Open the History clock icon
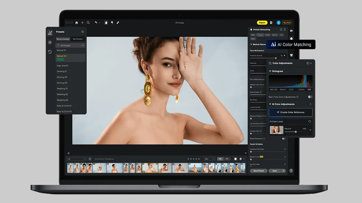Viewport: 362px width, 203px height. tap(50, 52)
